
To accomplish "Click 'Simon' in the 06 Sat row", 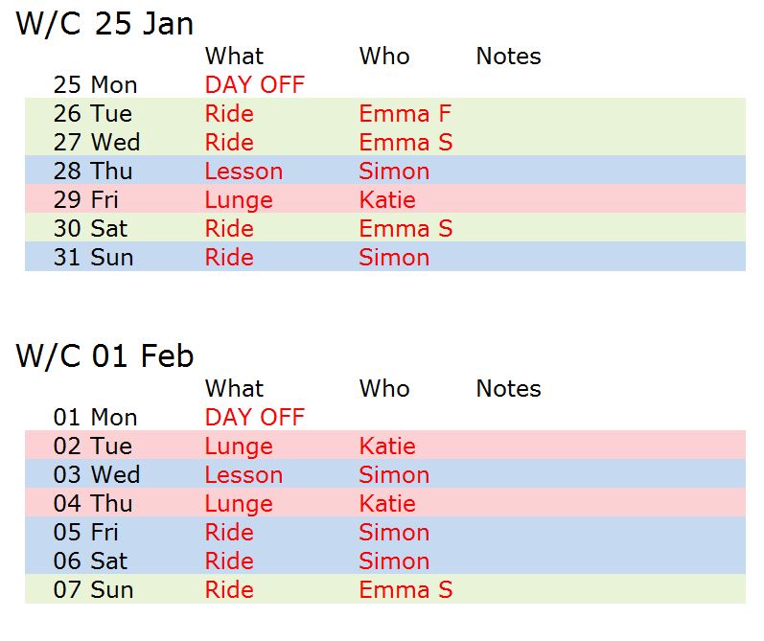I will tap(394, 561).
